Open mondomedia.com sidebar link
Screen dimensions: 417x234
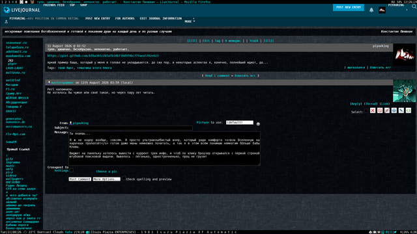18,56
